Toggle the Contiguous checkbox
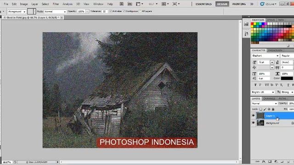 124,11
